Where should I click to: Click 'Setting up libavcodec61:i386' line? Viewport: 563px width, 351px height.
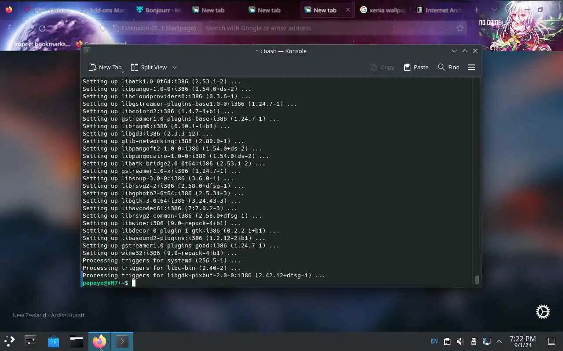pos(160,208)
